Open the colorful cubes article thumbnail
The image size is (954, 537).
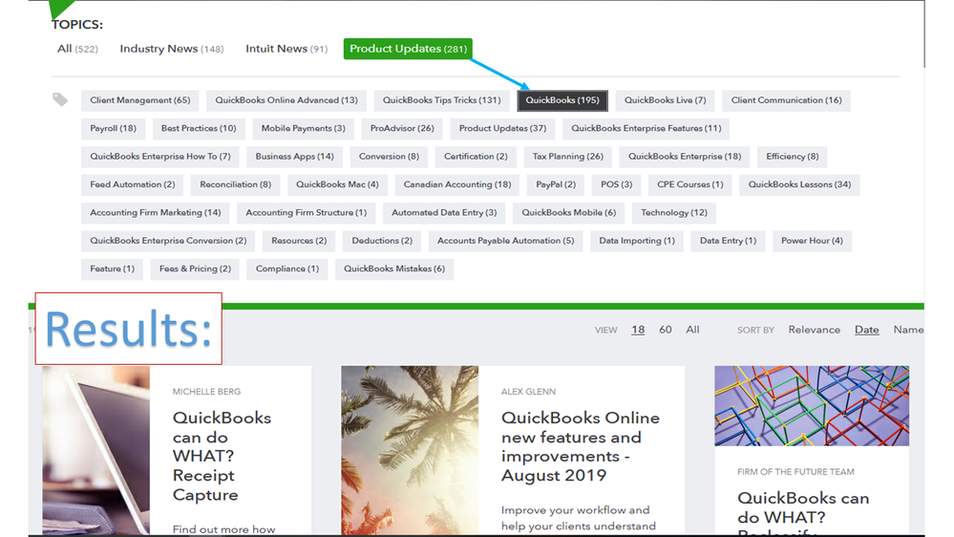coord(812,405)
